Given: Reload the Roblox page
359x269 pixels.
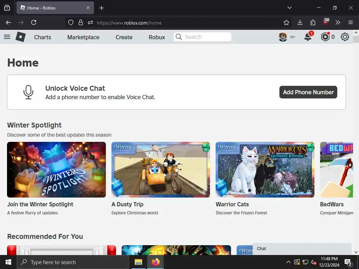Looking at the screenshot, I should point(34,22).
